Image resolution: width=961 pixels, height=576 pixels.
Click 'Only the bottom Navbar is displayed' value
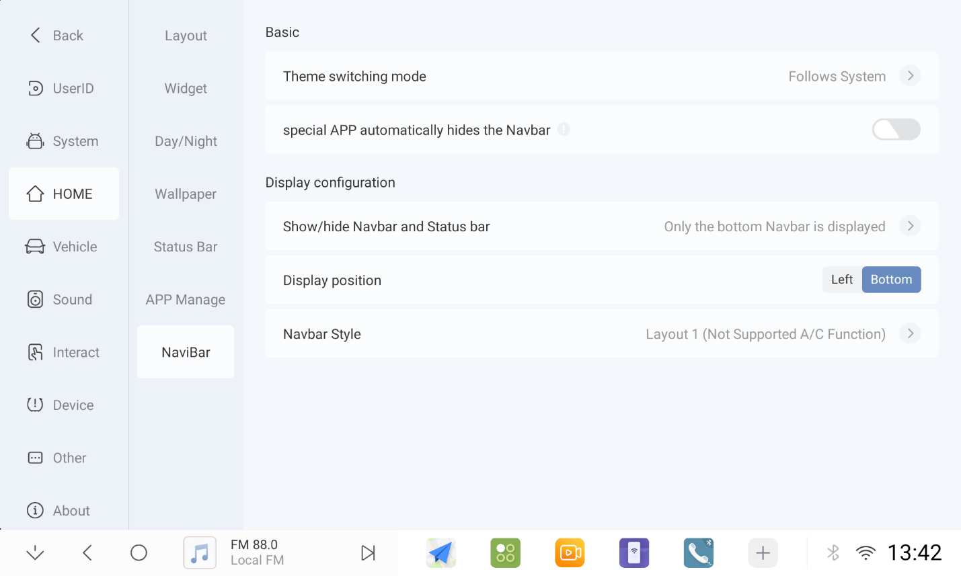coord(775,227)
